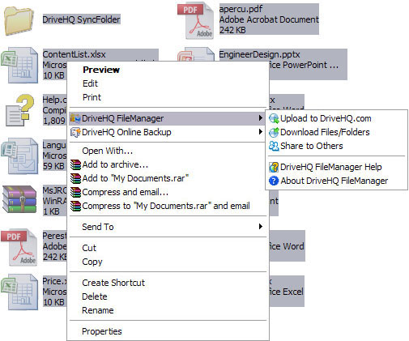Click the WinRAR icon beside Add to archive
The width and height of the screenshot is (409, 341).
pyautogui.click(x=75, y=165)
